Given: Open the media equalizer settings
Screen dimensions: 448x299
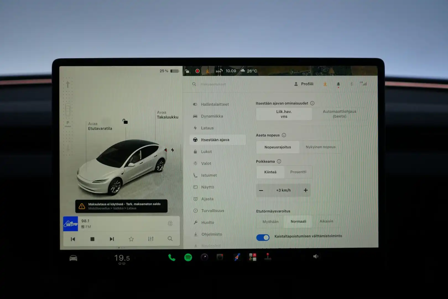Looking at the screenshot, I should (151, 239).
